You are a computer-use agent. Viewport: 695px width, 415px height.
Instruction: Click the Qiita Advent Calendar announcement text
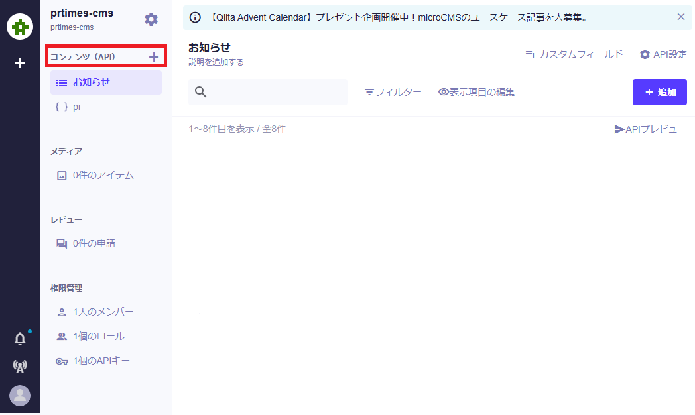coord(399,17)
